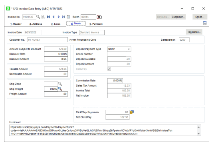Viewport: 218px width, 146px height.
Task: Click the invoice quick print document icon
Action: pos(43,17)
